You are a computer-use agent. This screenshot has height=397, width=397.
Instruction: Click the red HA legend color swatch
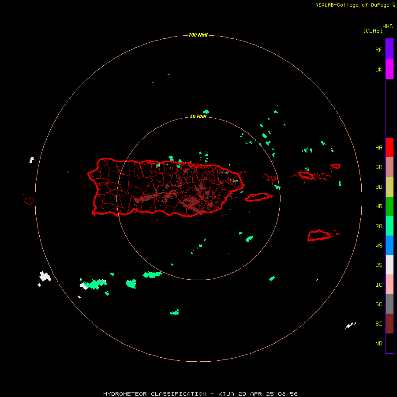390,147
